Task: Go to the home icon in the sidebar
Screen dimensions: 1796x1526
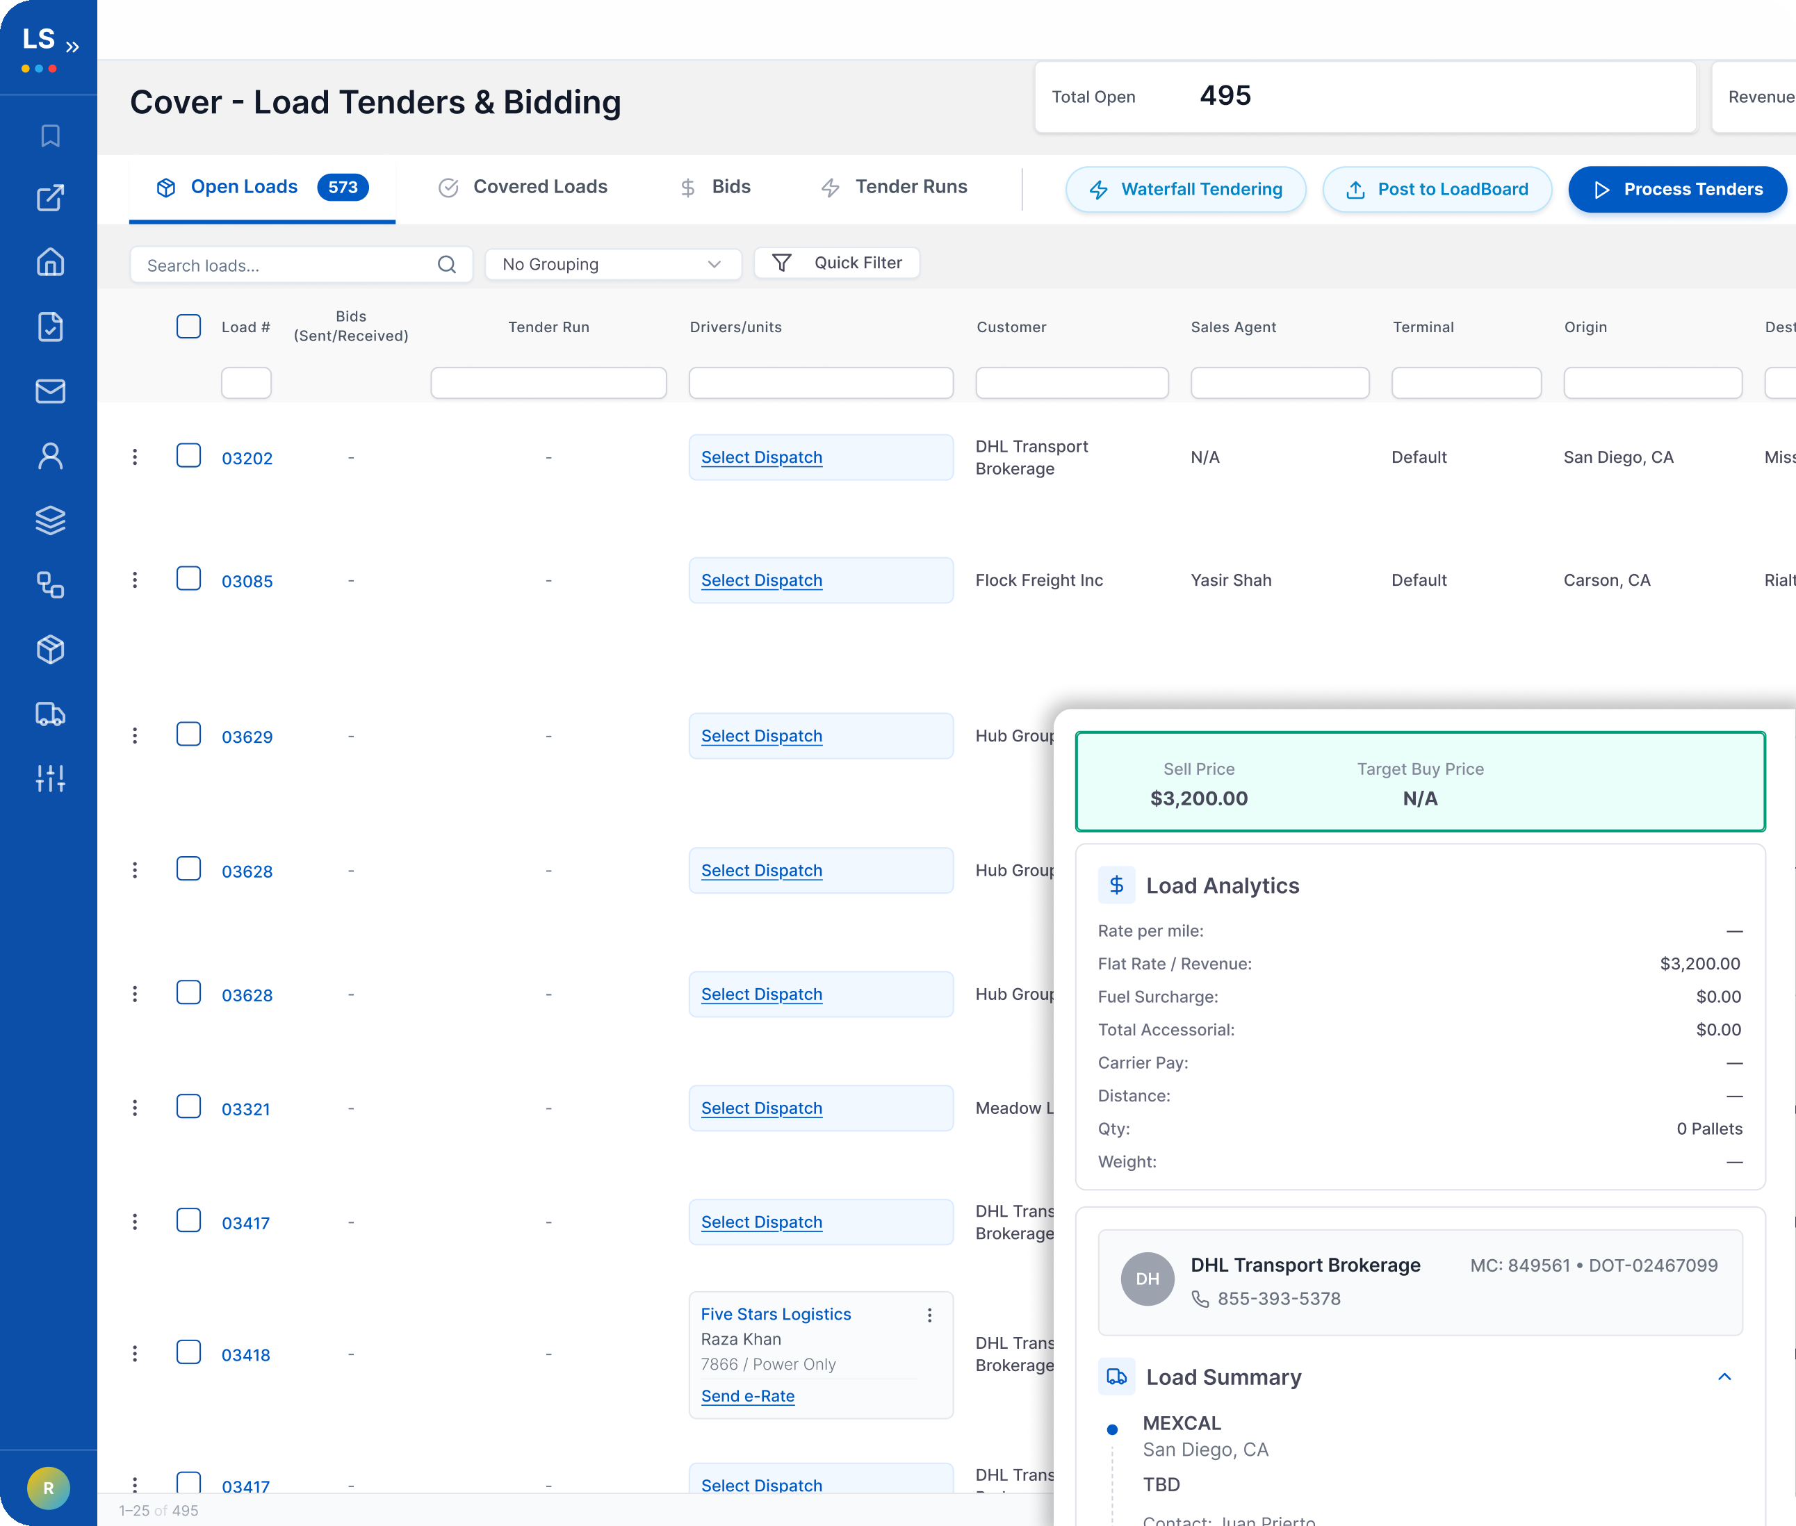Action: coord(50,262)
